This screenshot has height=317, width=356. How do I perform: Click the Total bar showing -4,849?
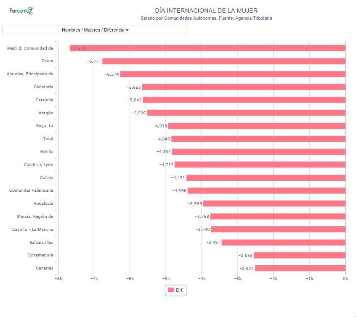click(258, 139)
